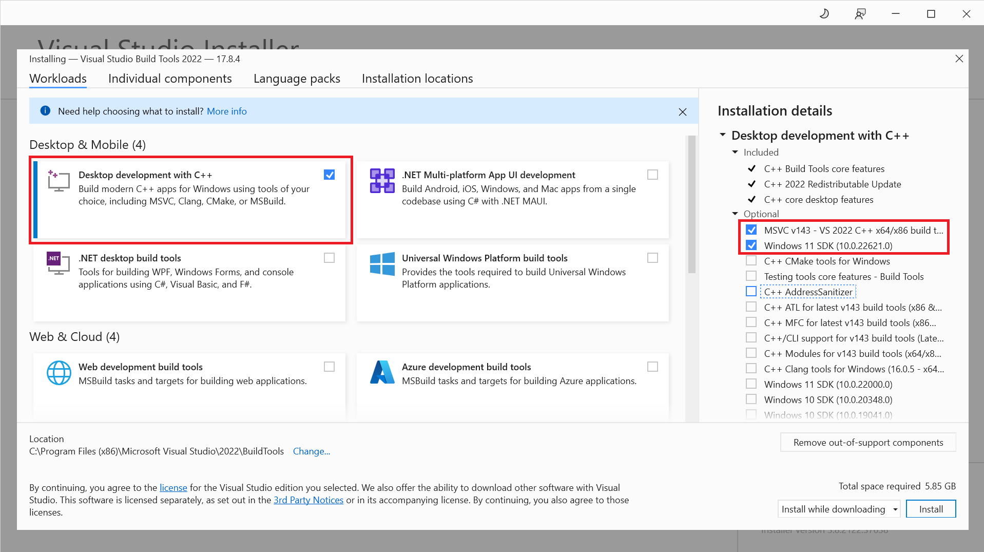Click the Web development globe icon

[59, 373]
